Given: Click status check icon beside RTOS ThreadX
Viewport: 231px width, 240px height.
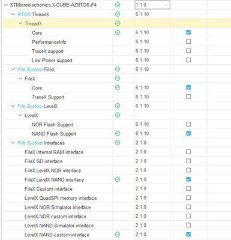Looking at the screenshot, I should click(x=118, y=14).
